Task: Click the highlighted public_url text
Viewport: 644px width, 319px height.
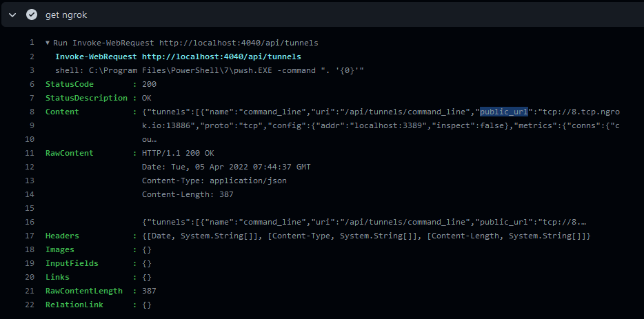Action: point(504,112)
